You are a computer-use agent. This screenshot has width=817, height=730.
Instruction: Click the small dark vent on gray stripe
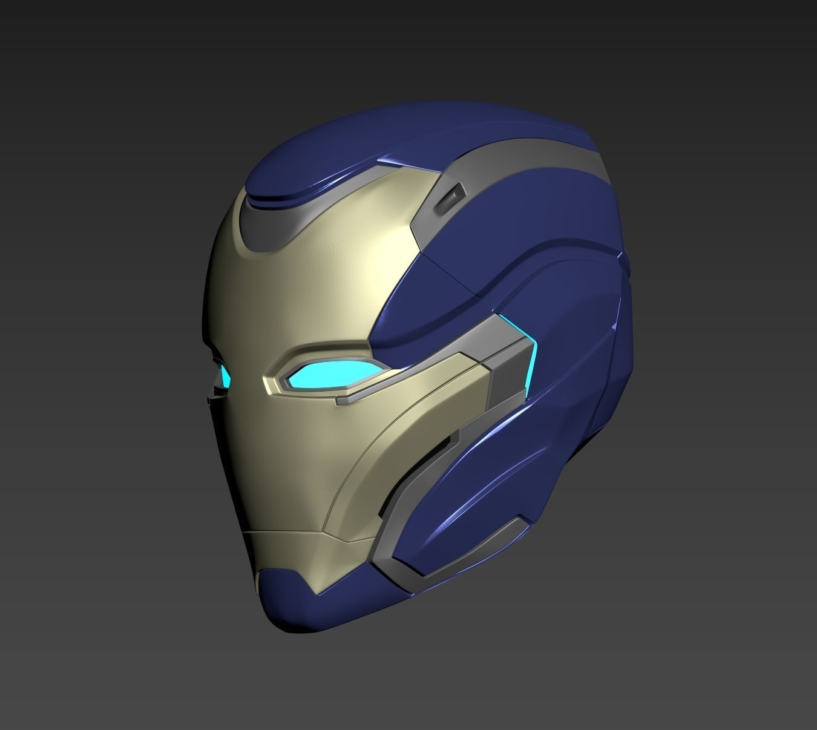(x=449, y=196)
